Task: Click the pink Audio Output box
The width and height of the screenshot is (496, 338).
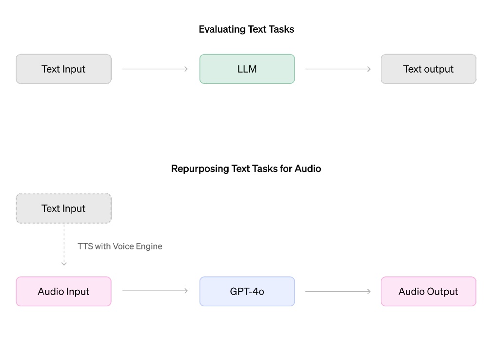Action: coord(428,292)
